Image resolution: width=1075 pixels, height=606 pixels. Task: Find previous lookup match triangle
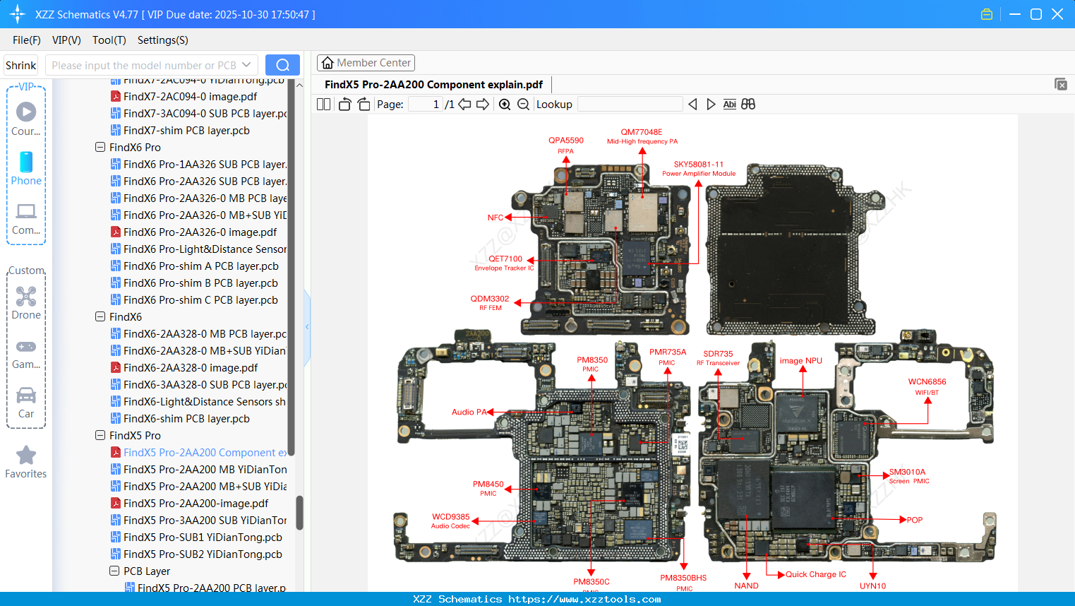coord(692,105)
